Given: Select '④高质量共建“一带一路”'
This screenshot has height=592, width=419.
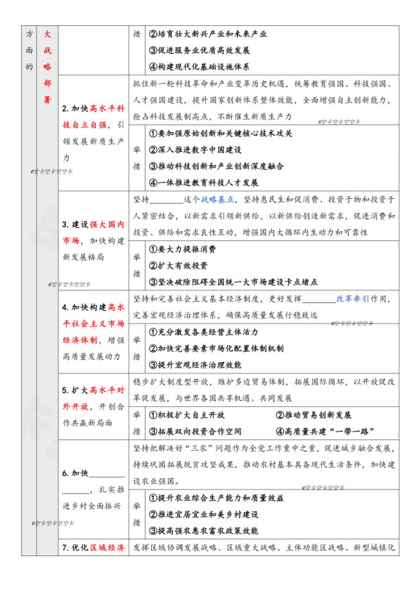Looking at the screenshot, I should pyautogui.click(x=325, y=432).
